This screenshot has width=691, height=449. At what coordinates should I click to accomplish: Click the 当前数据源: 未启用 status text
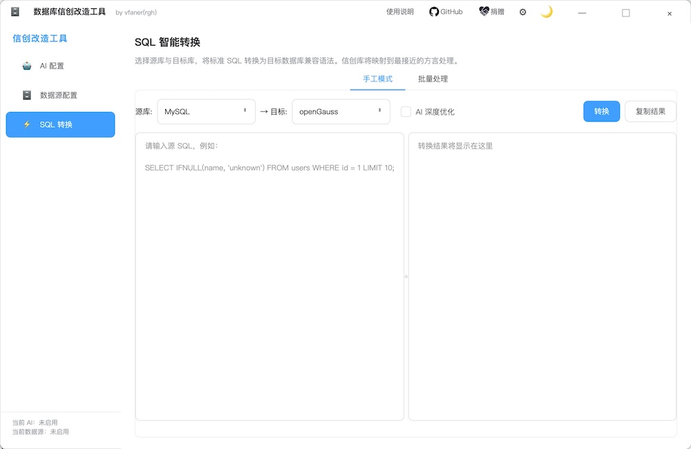pos(41,432)
